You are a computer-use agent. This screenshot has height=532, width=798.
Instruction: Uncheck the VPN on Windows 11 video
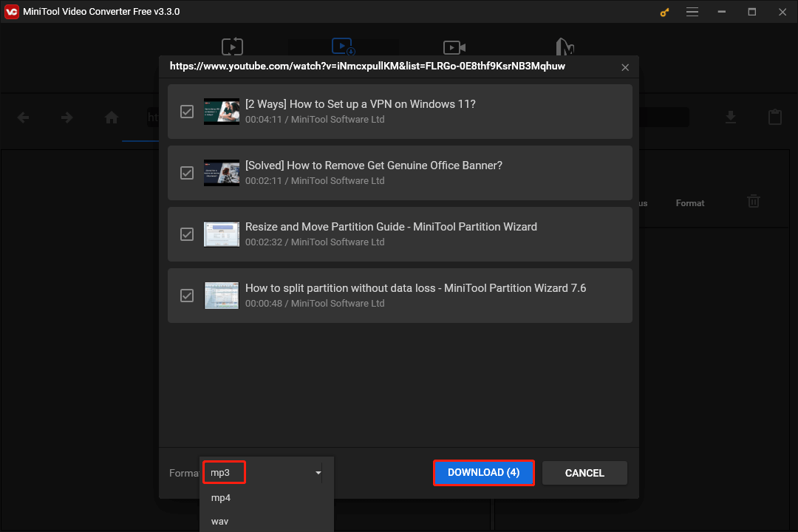[187, 112]
